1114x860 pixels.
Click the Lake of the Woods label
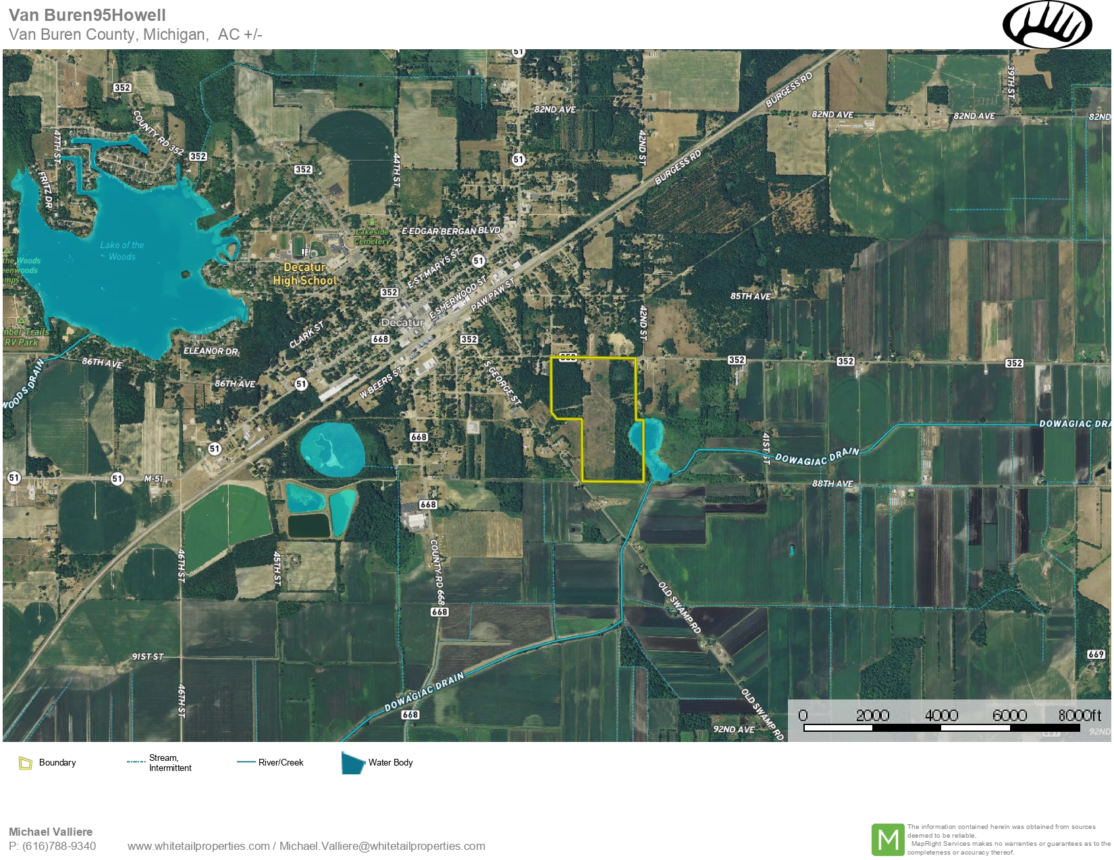click(122, 250)
